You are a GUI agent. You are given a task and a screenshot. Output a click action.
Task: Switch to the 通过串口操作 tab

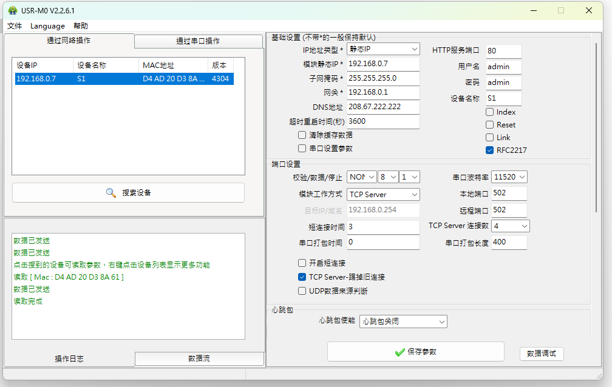[198, 41]
